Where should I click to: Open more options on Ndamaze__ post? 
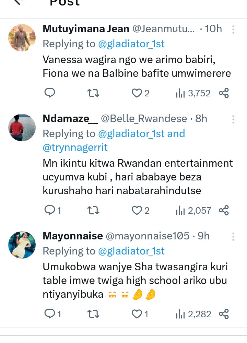pyautogui.click(x=233, y=119)
